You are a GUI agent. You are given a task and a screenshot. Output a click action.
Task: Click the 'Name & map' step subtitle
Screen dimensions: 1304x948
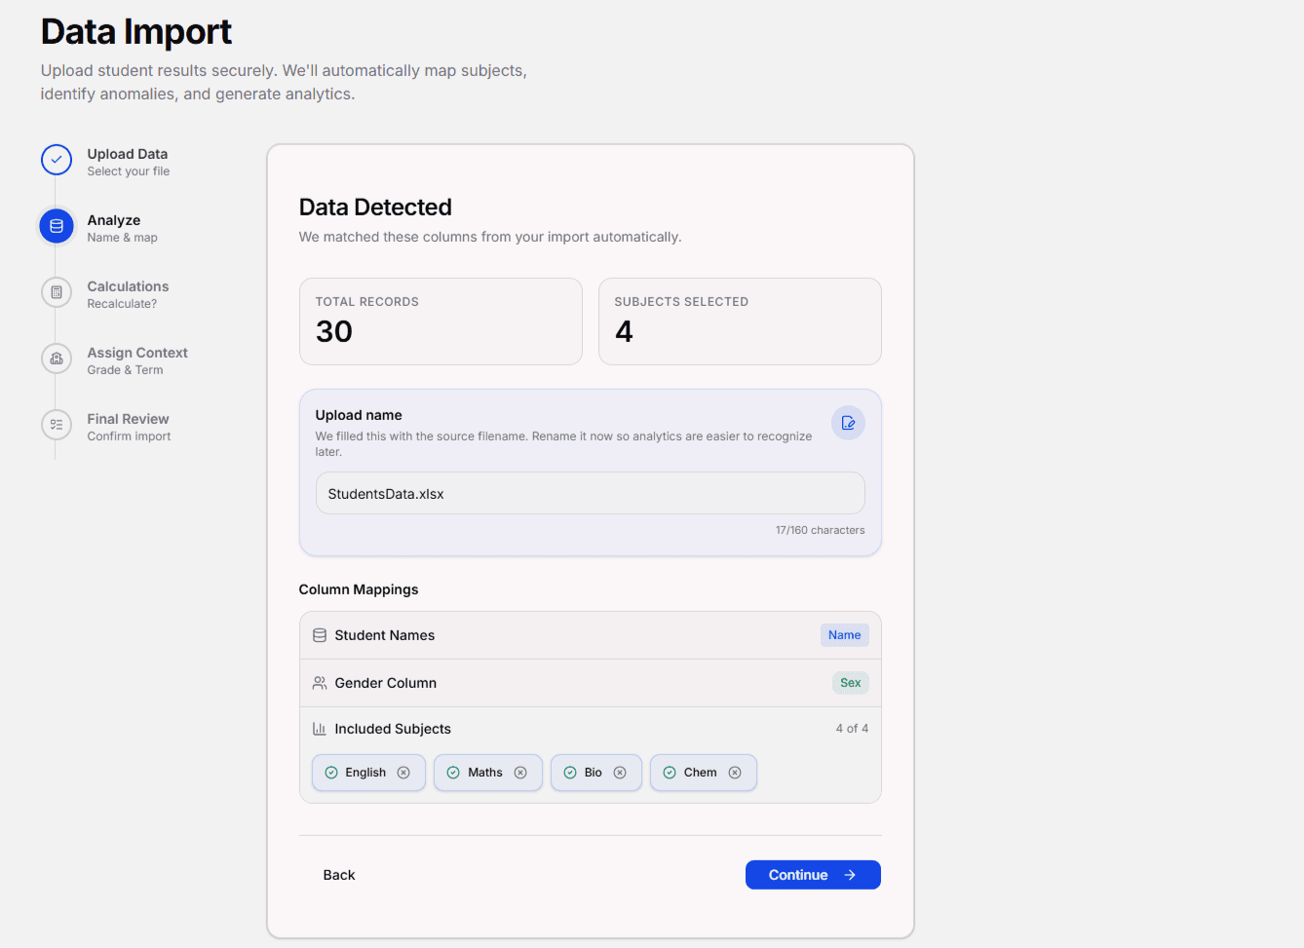coord(122,238)
